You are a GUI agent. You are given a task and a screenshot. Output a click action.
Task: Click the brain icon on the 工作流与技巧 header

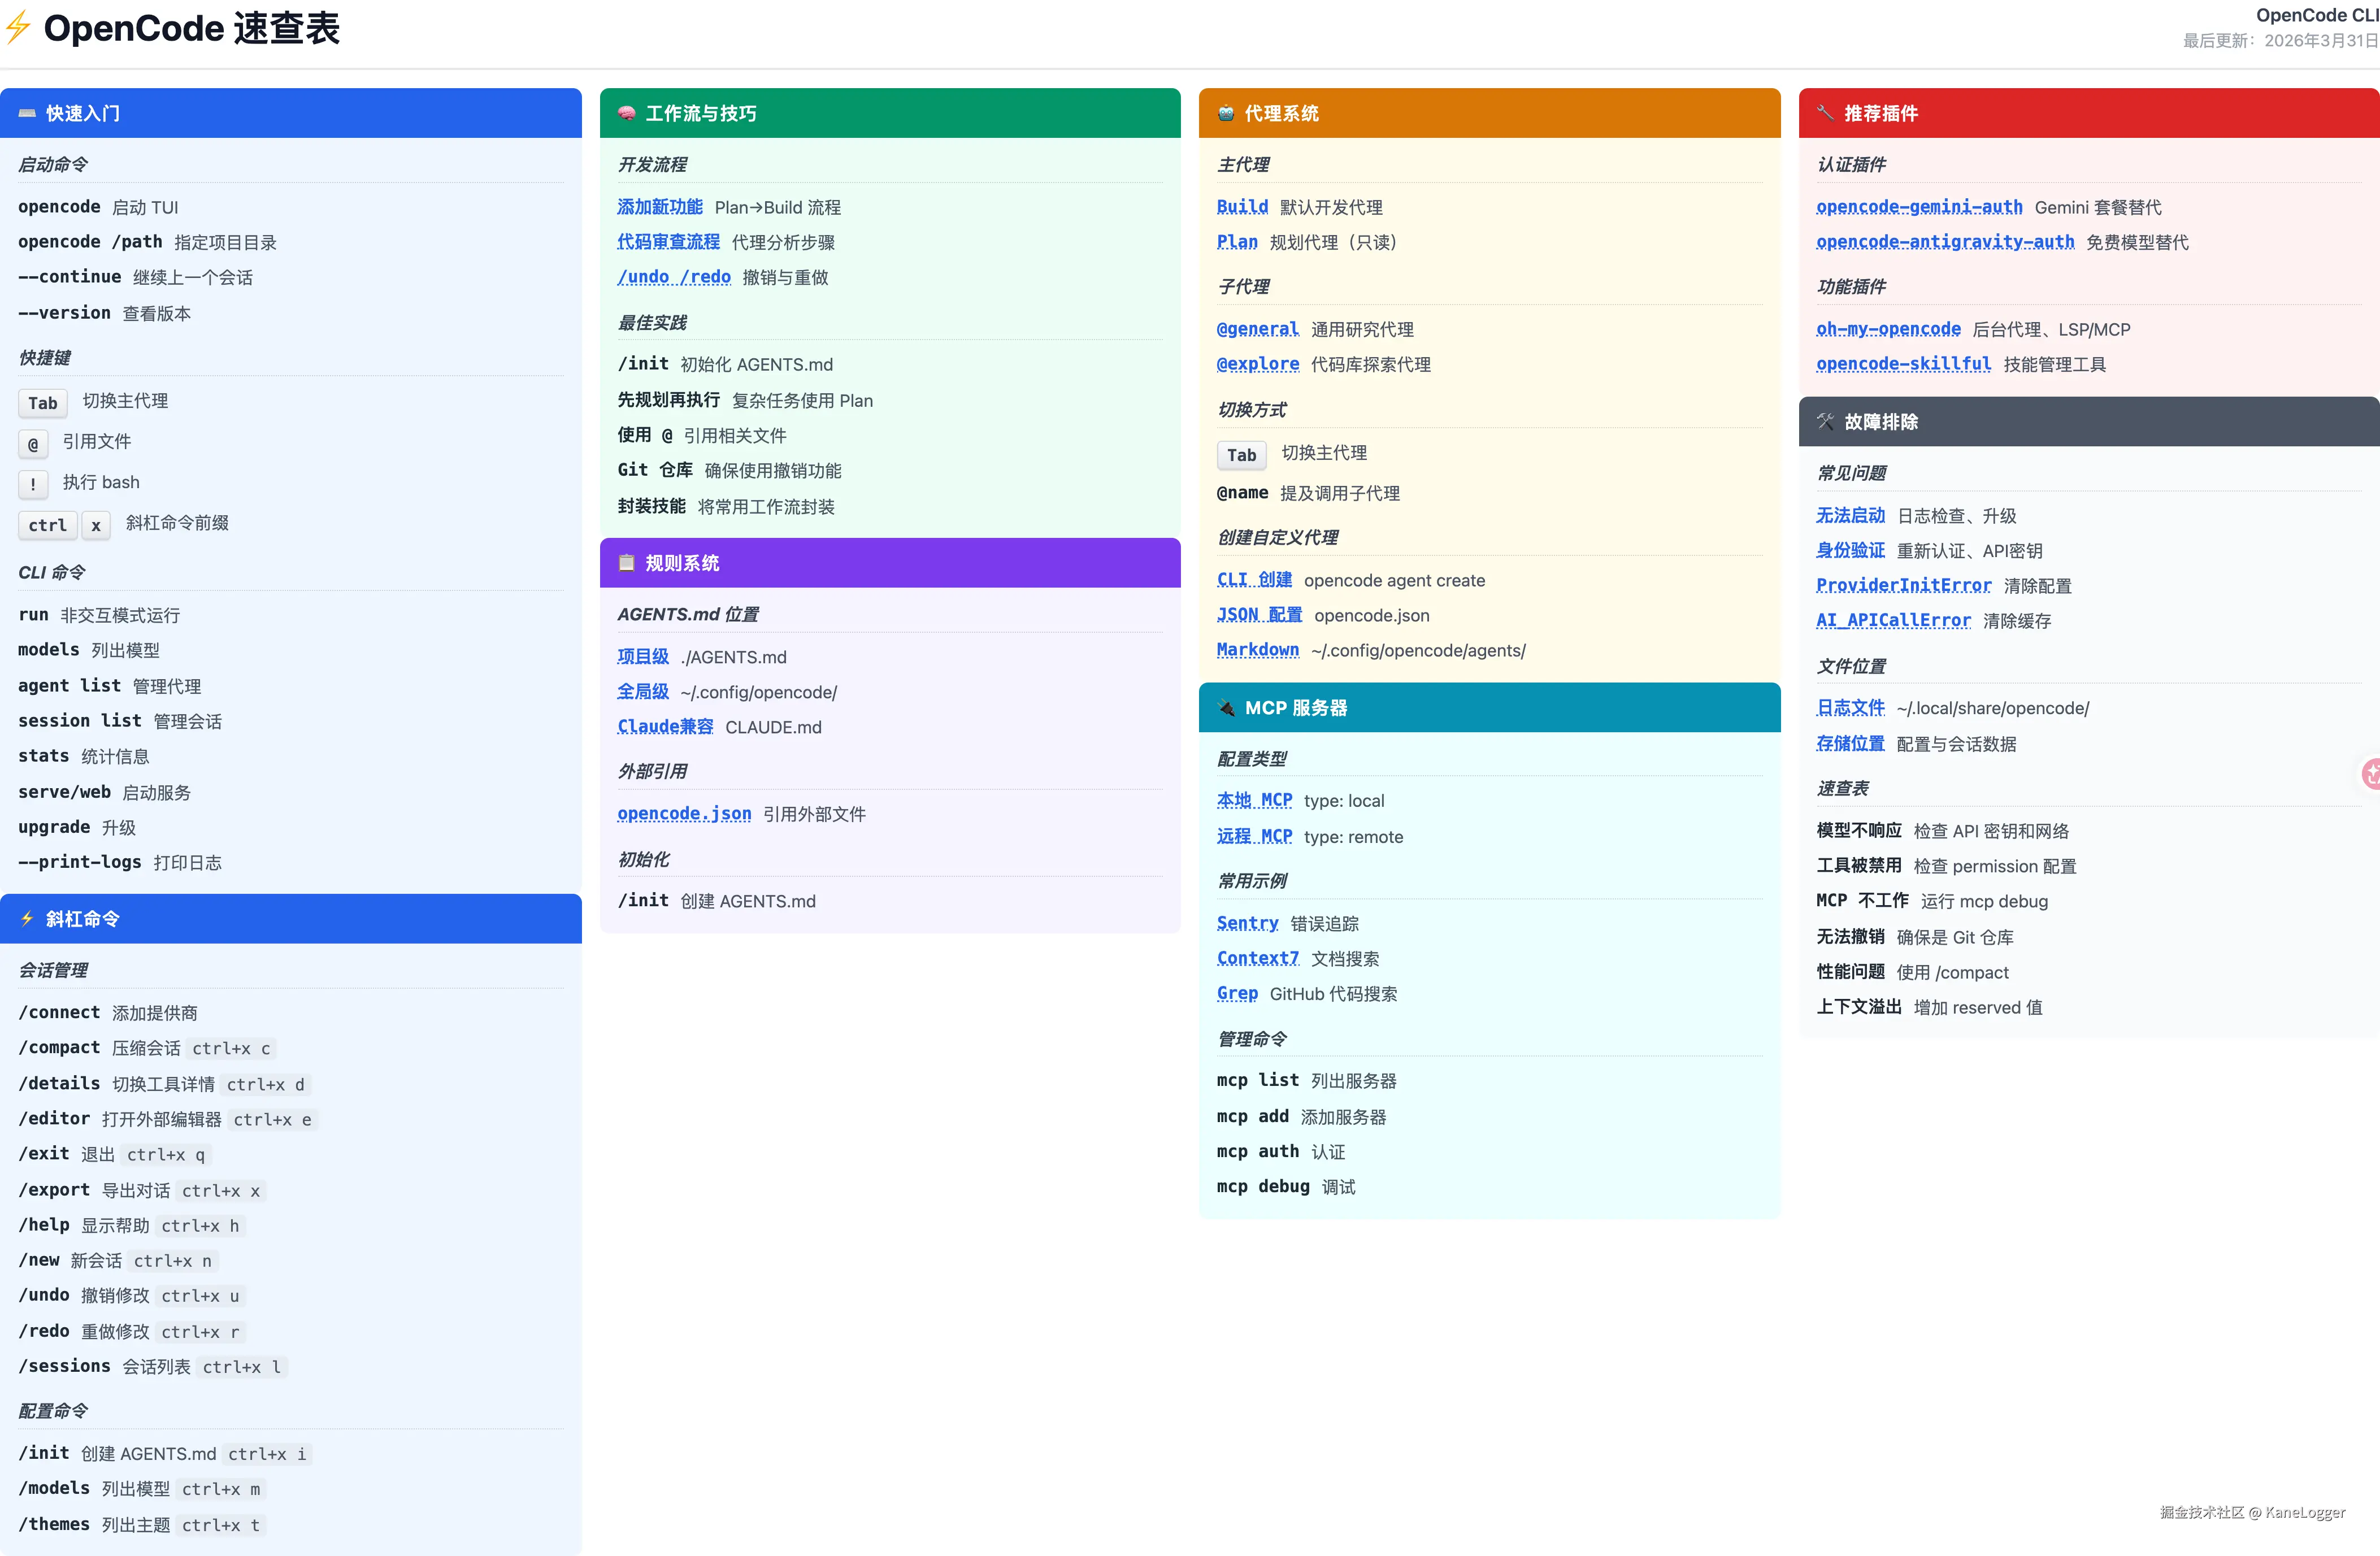pyautogui.click(x=626, y=113)
